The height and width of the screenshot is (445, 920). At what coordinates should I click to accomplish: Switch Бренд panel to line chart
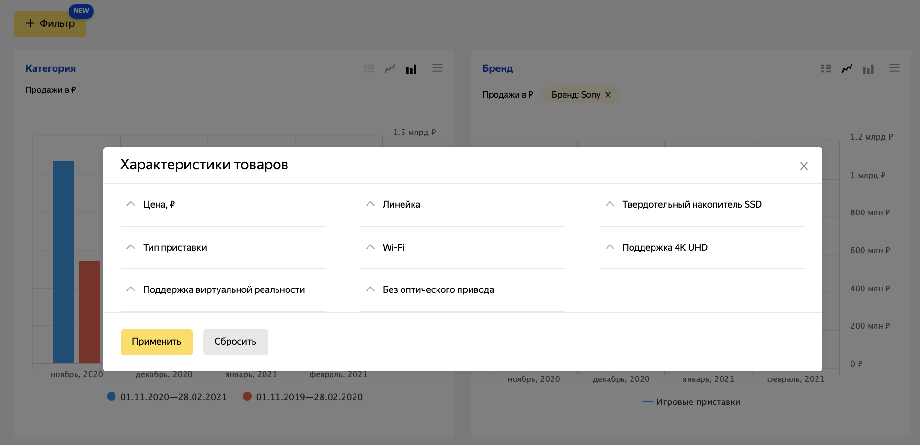[847, 69]
